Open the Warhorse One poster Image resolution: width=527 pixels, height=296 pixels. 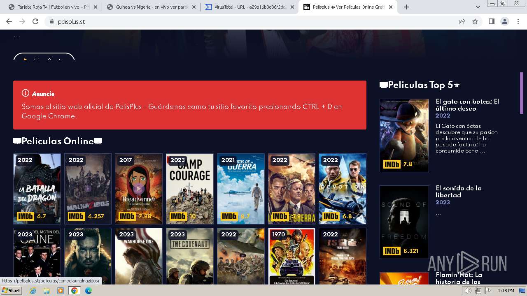point(139,256)
